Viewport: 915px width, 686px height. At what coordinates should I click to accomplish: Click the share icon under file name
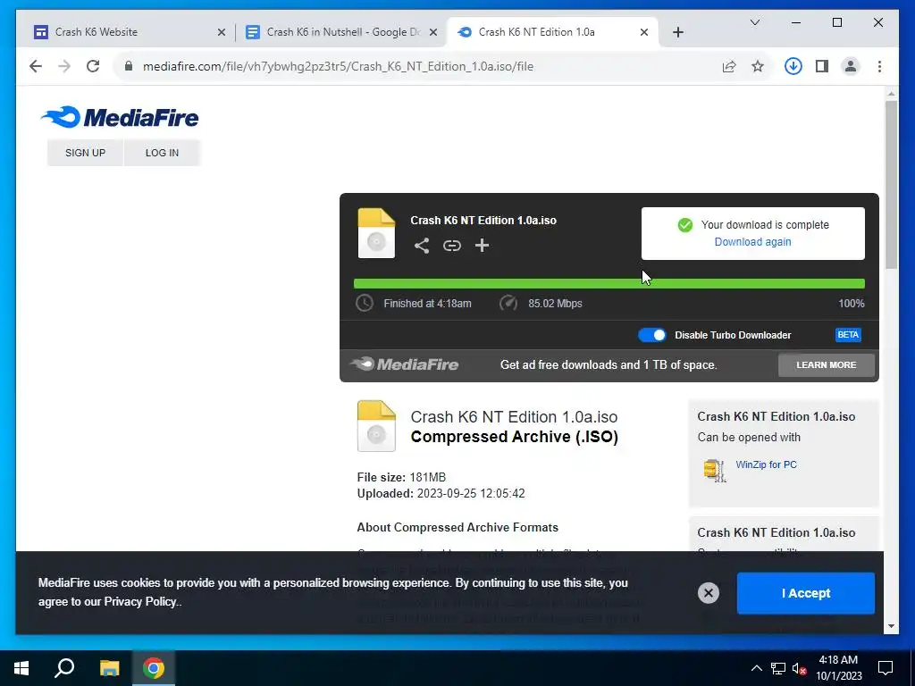click(422, 246)
